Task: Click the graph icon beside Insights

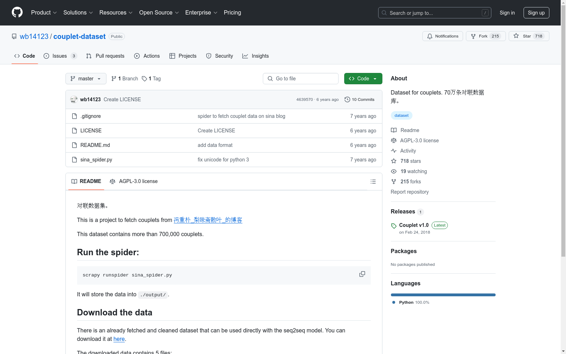Action: (x=245, y=56)
